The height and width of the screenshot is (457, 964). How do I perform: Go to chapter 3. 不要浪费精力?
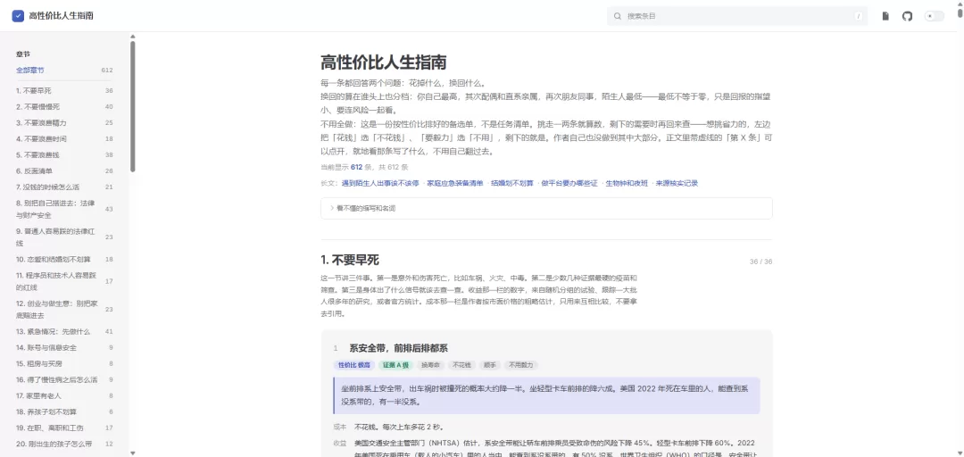click(64, 122)
